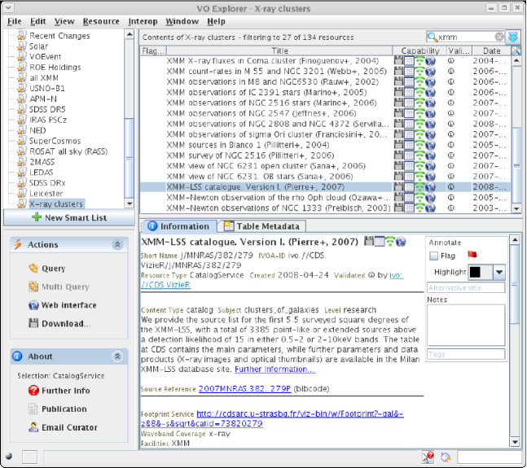Click the Multi Query action icon

click(x=33, y=286)
